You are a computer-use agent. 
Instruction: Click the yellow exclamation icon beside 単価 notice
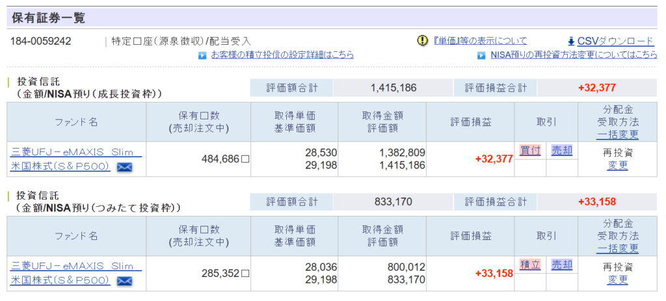(x=422, y=41)
